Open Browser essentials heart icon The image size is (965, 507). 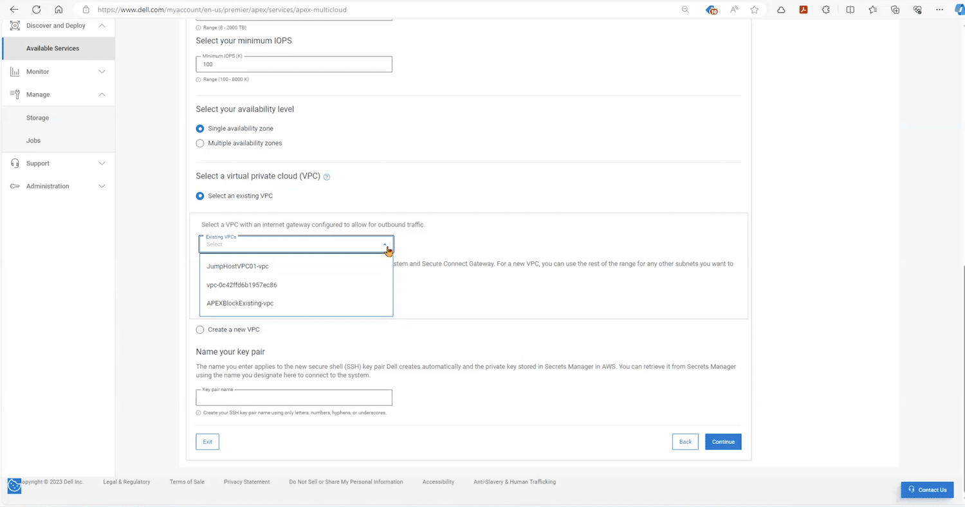tap(917, 10)
